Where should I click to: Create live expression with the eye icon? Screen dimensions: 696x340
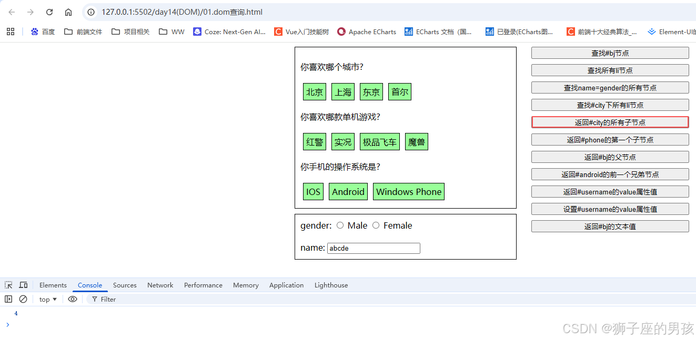coord(73,299)
